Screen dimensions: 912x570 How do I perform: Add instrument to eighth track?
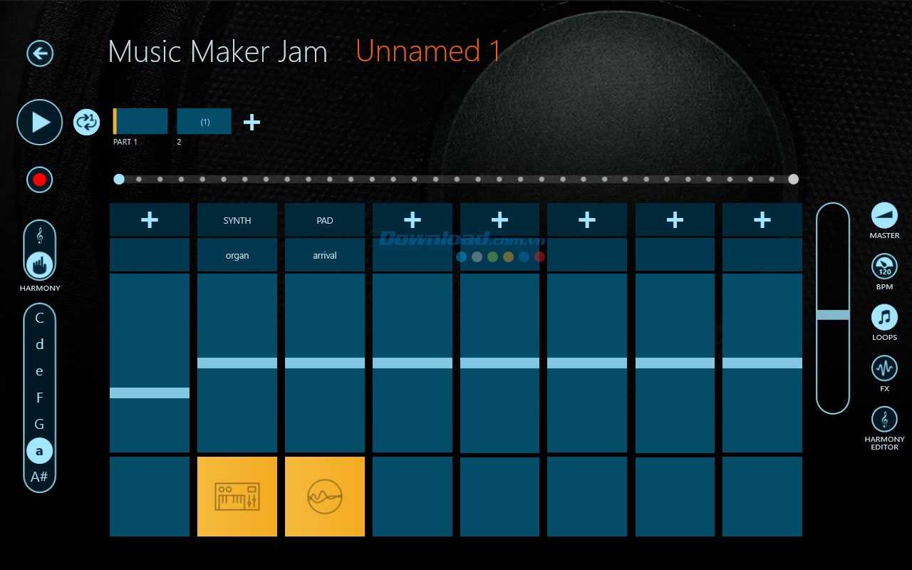pos(762,220)
